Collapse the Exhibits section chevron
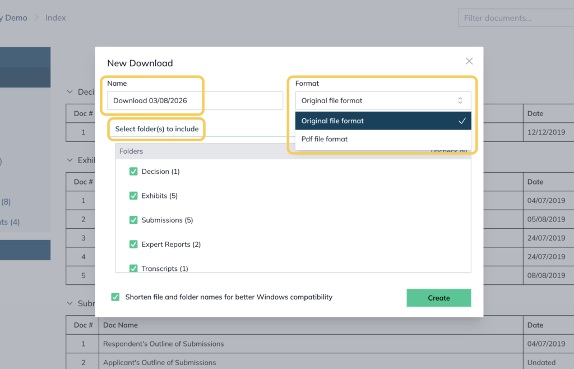This screenshot has height=369, width=574. pyautogui.click(x=70, y=160)
